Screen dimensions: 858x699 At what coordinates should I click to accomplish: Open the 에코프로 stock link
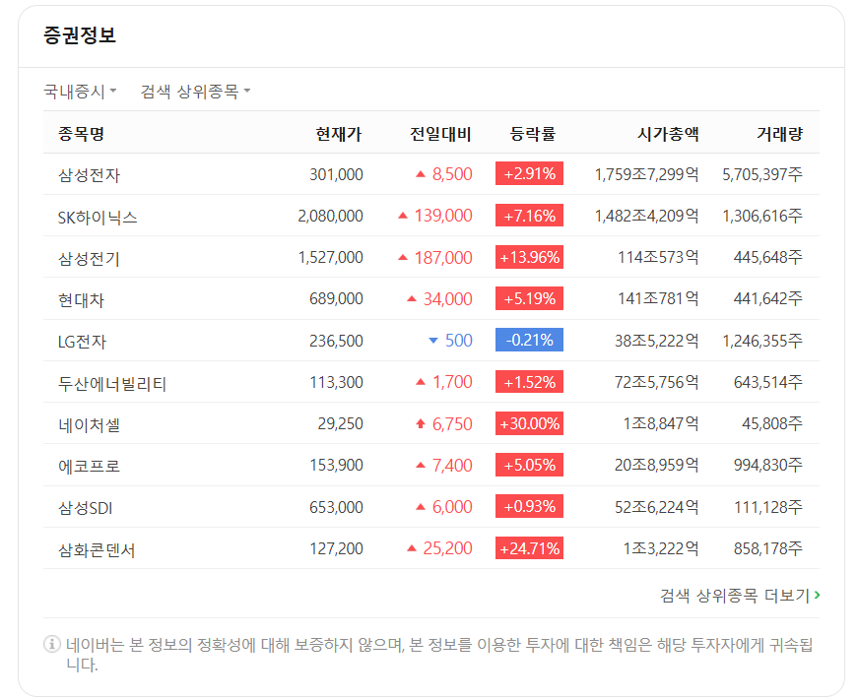(89, 466)
